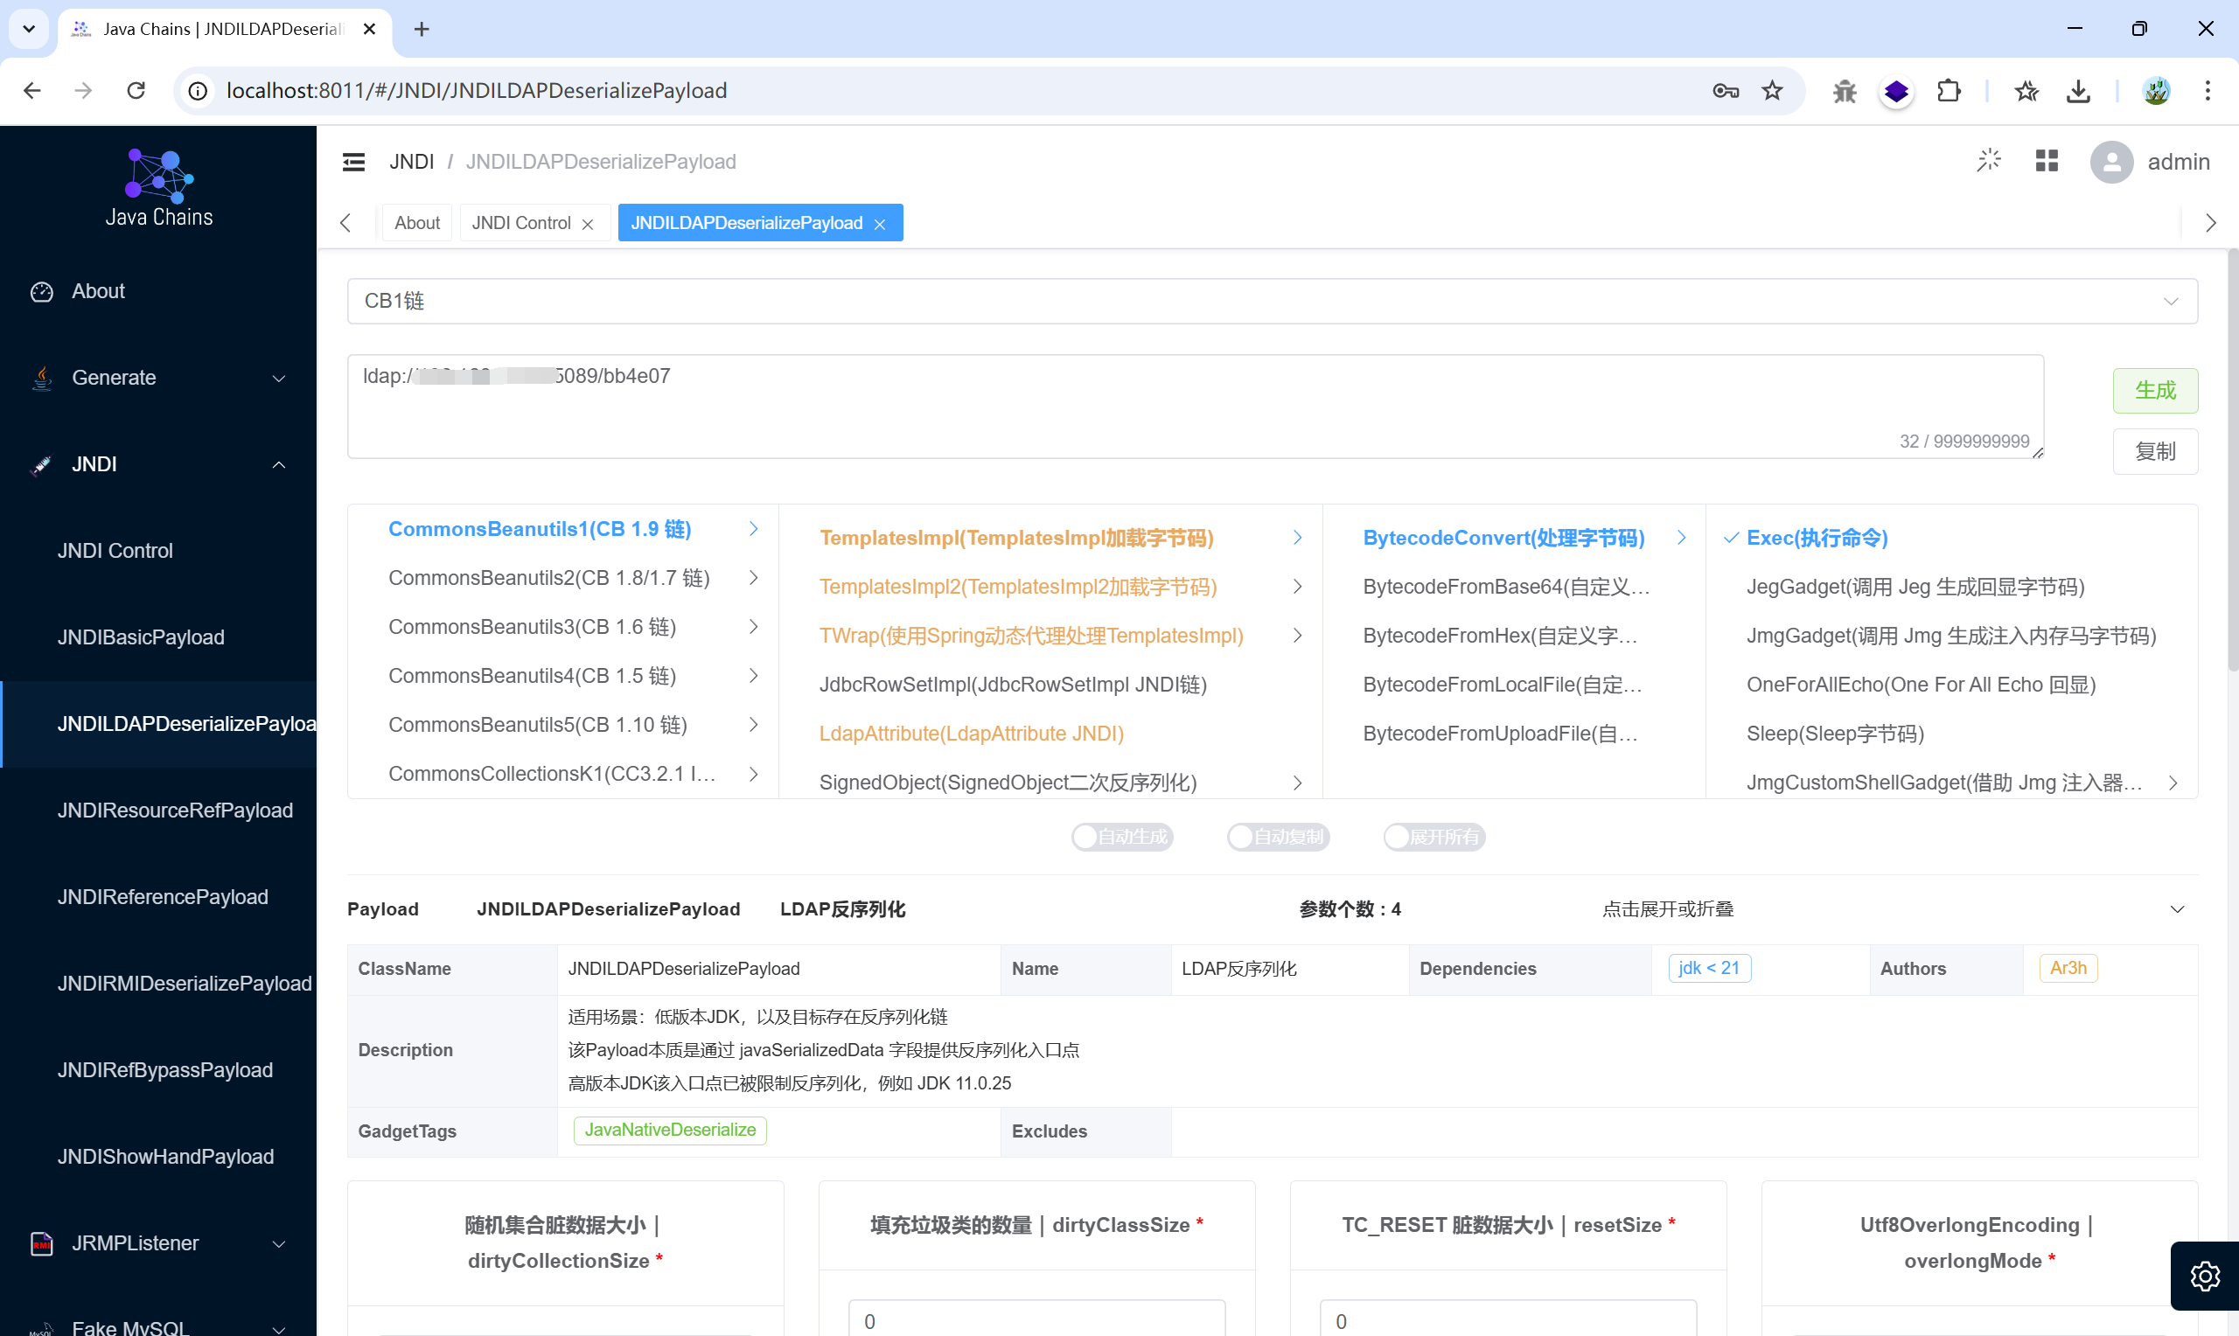Bookmark page with star icon
Screen dimensions: 2239x1336
coord(1772,90)
